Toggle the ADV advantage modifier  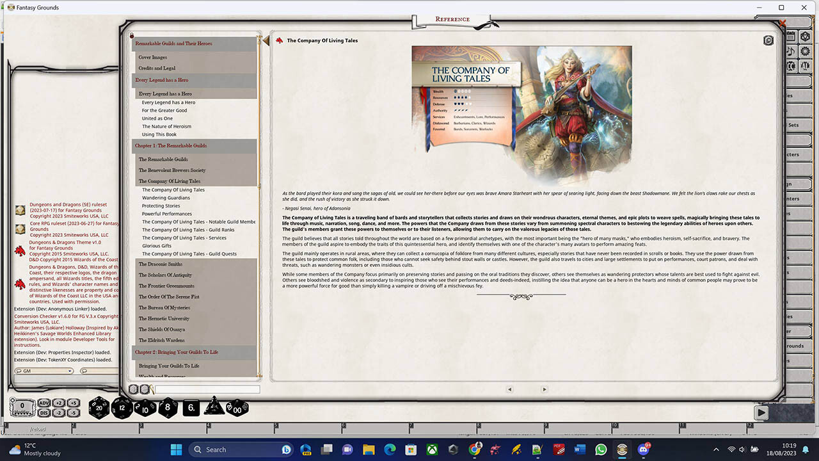44,403
